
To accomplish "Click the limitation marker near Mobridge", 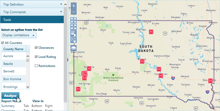I will 151,32.
